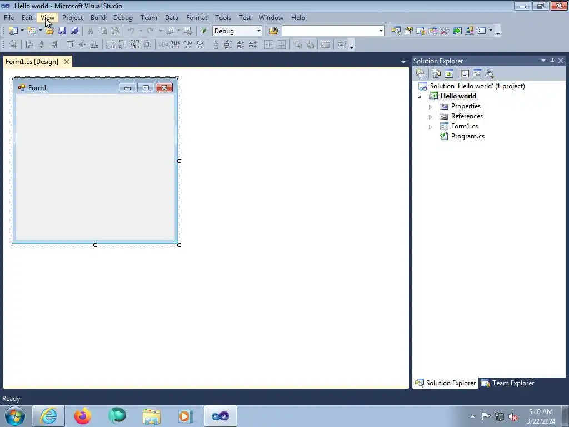Screen dimensions: 569x427
Task: Expand the Form1.cs tree node
Action: (431, 127)
